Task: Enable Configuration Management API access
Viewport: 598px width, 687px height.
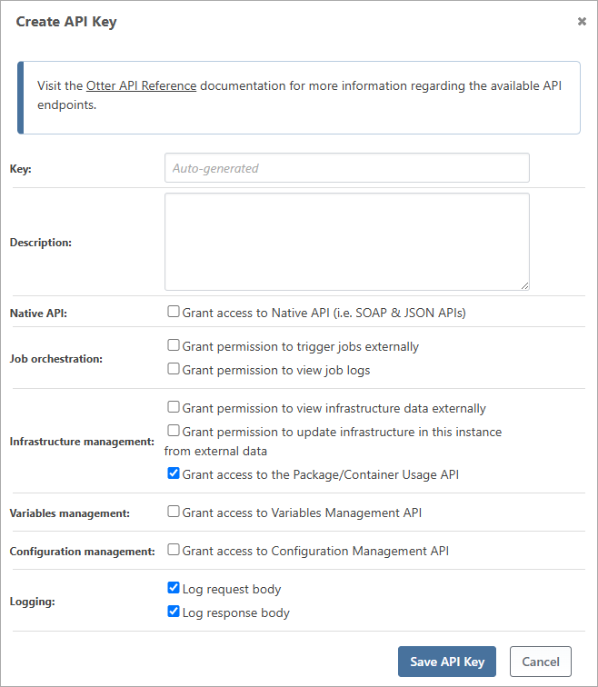Action: [x=174, y=550]
